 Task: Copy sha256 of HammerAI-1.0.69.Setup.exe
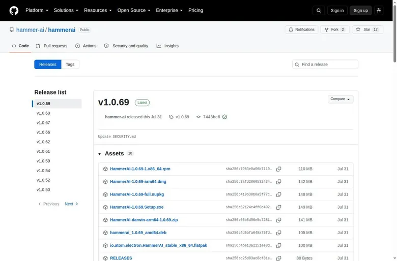pyautogui.click(x=278, y=207)
